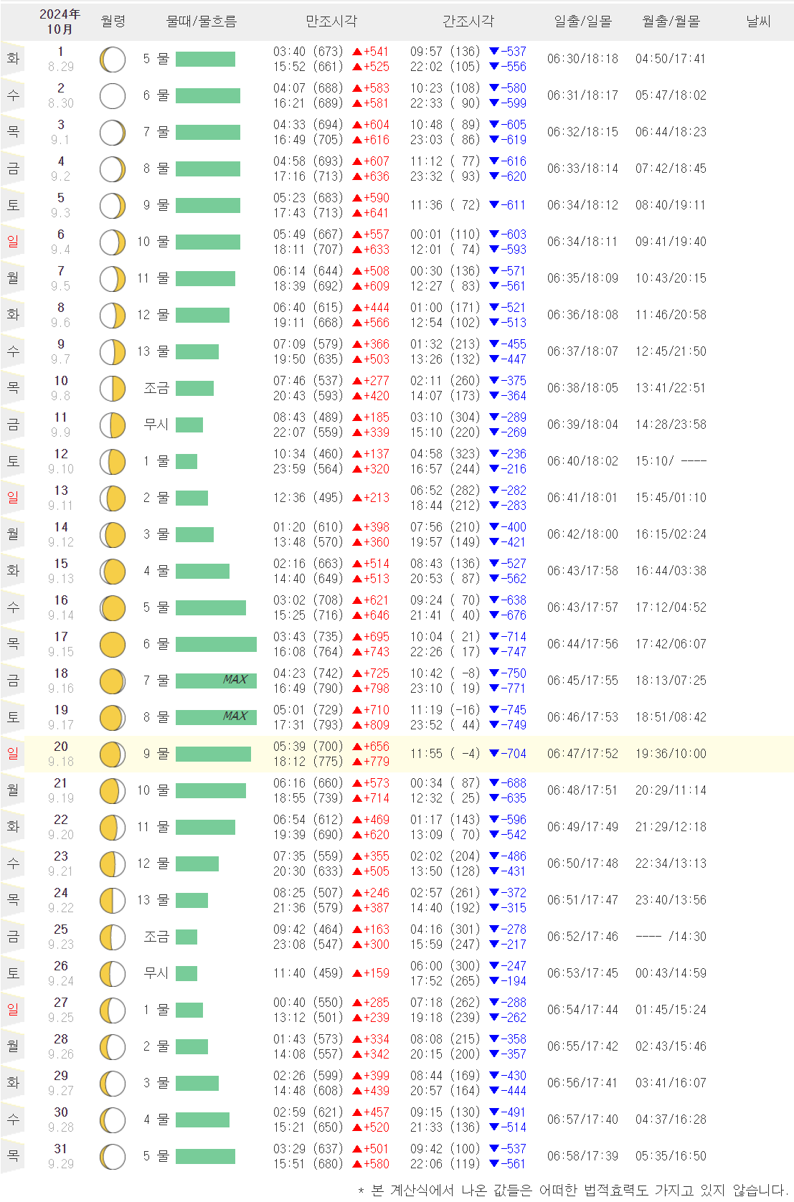Click the 월령 column header
794x1202 pixels.
[113, 22]
